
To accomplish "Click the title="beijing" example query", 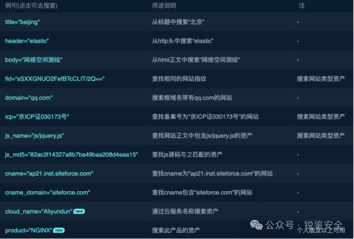I will click(x=22, y=22).
